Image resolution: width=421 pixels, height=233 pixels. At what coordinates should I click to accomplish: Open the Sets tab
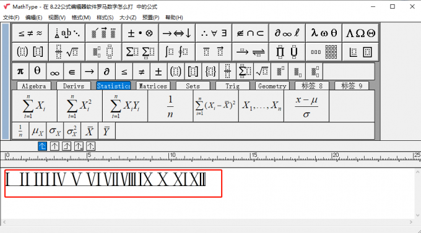pyautogui.click(x=193, y=86)
